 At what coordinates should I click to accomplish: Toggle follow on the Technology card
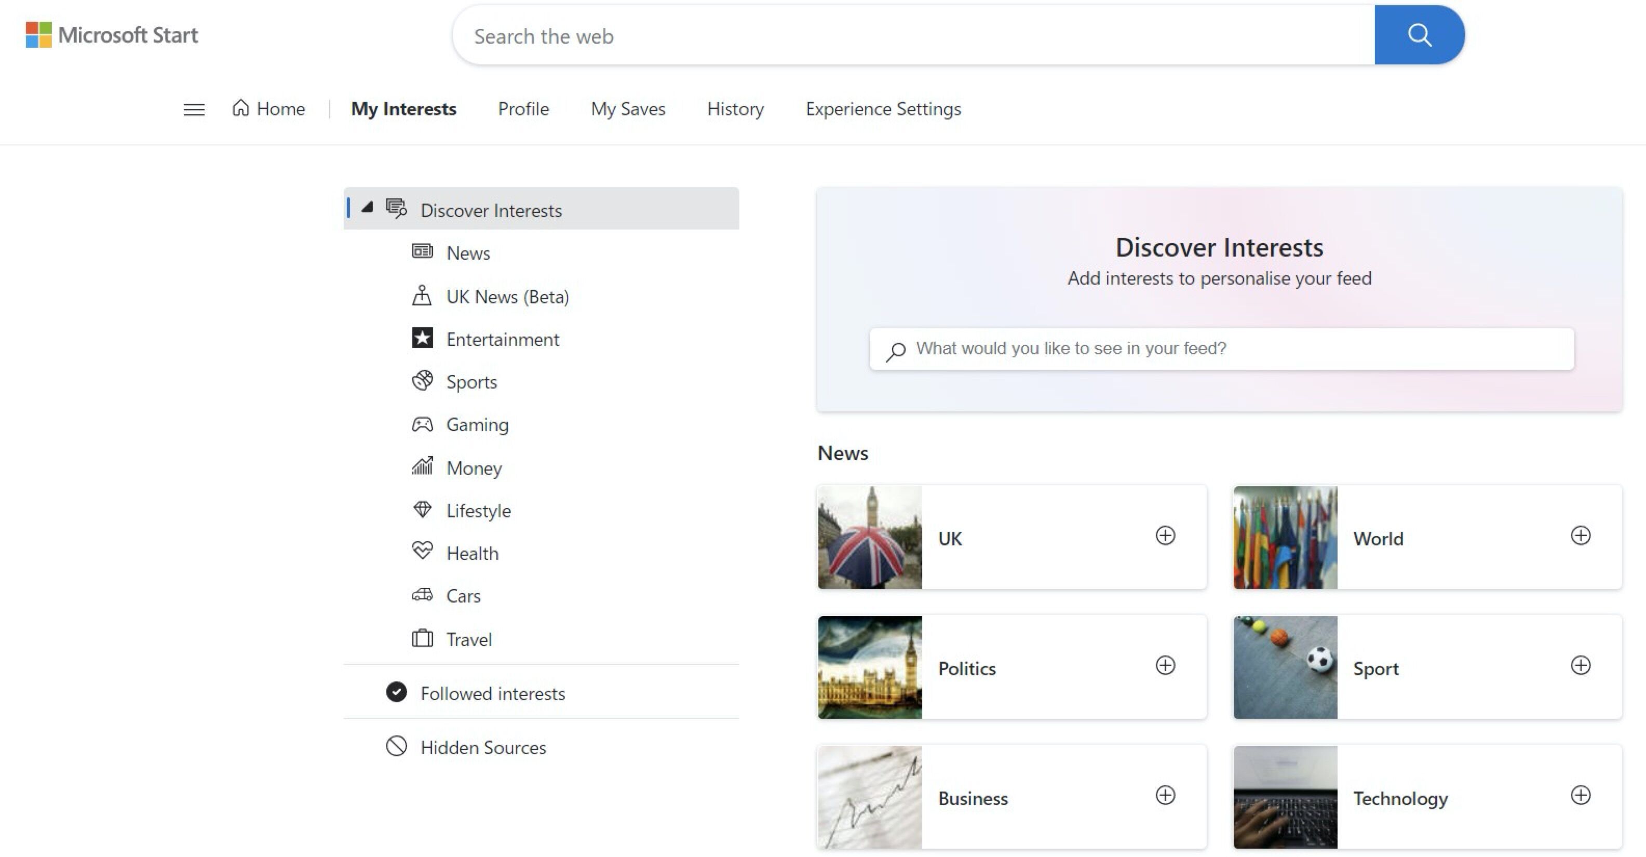coord(1580,795)
